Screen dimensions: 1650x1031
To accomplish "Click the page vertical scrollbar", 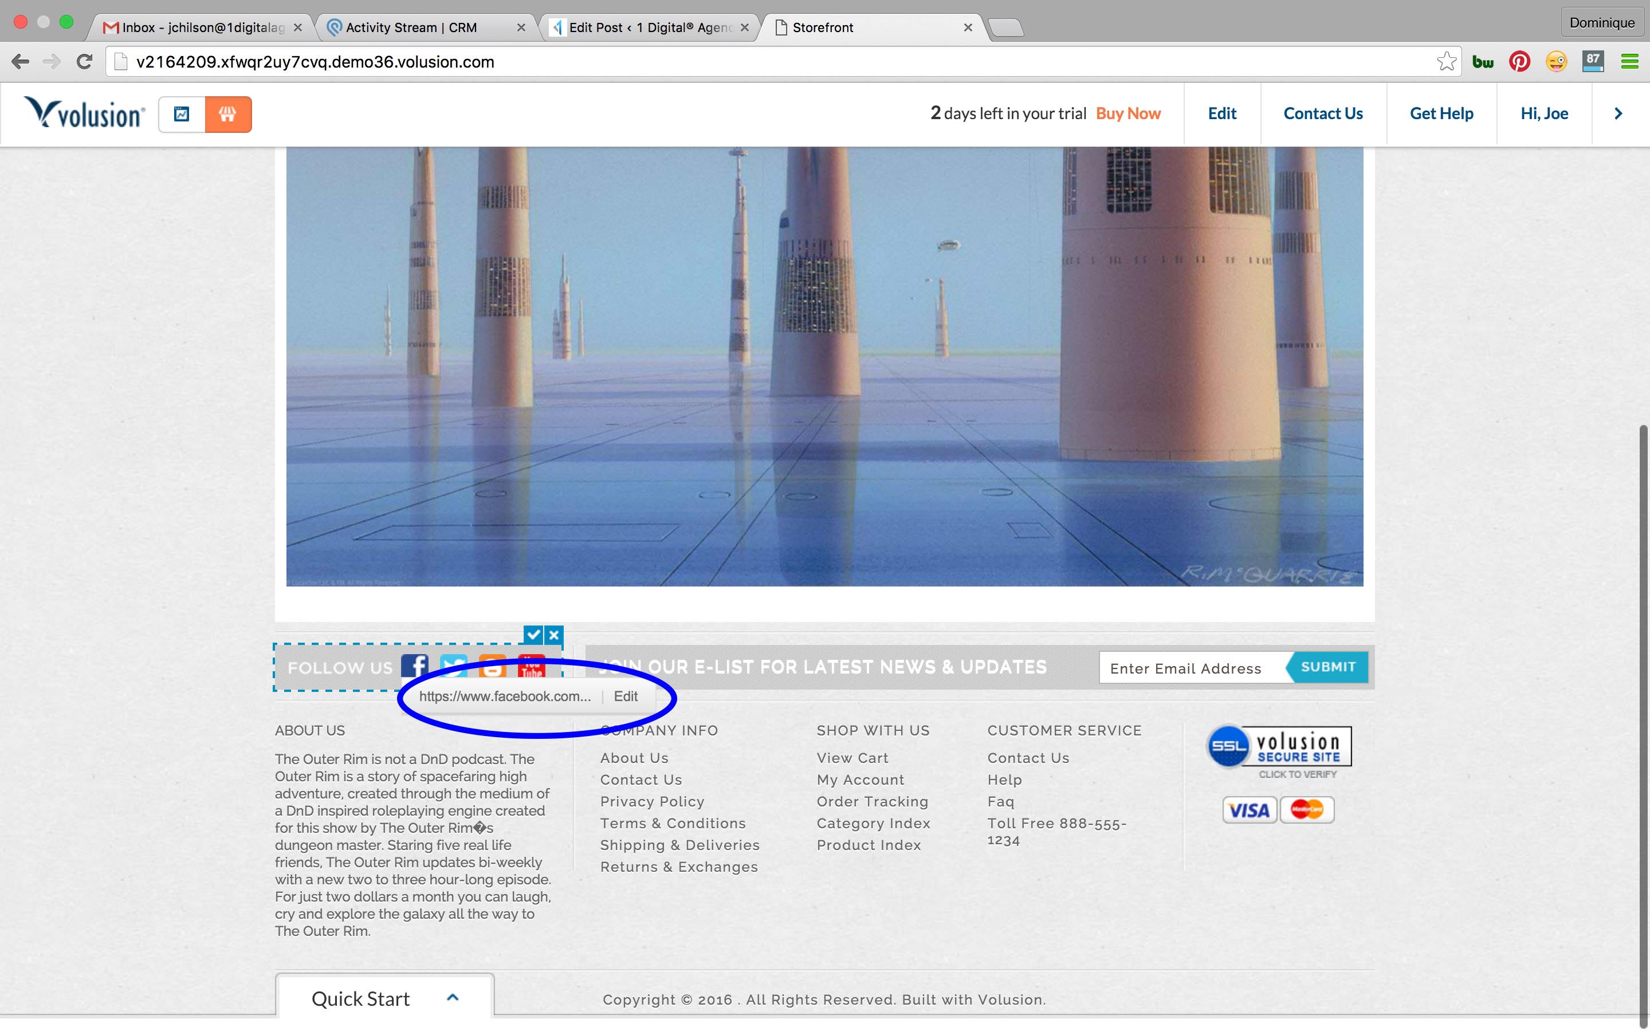I will tap(1643, 723).
